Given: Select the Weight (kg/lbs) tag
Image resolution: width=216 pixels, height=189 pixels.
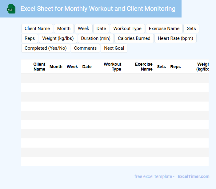Looking at the screenshot, I should 58,38.
